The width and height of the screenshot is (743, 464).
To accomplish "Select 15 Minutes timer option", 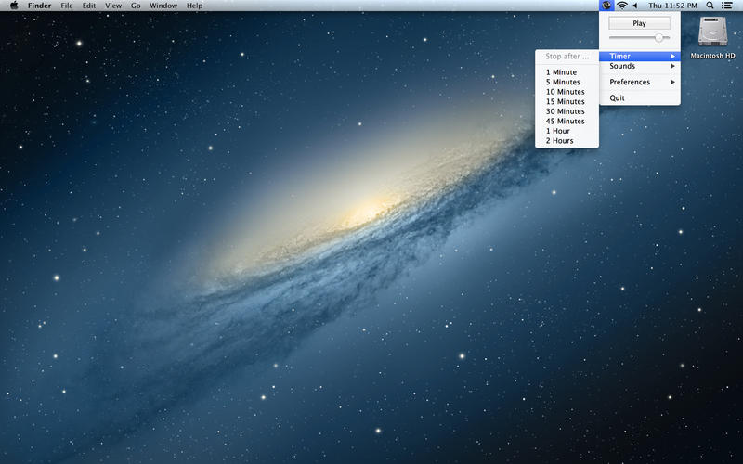I will click(x=565, y=102).
